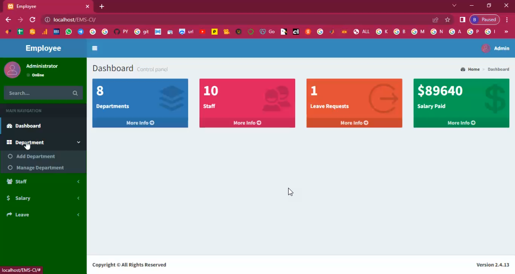
Task: Open the Admin user menu
Action: pos(495,48)
